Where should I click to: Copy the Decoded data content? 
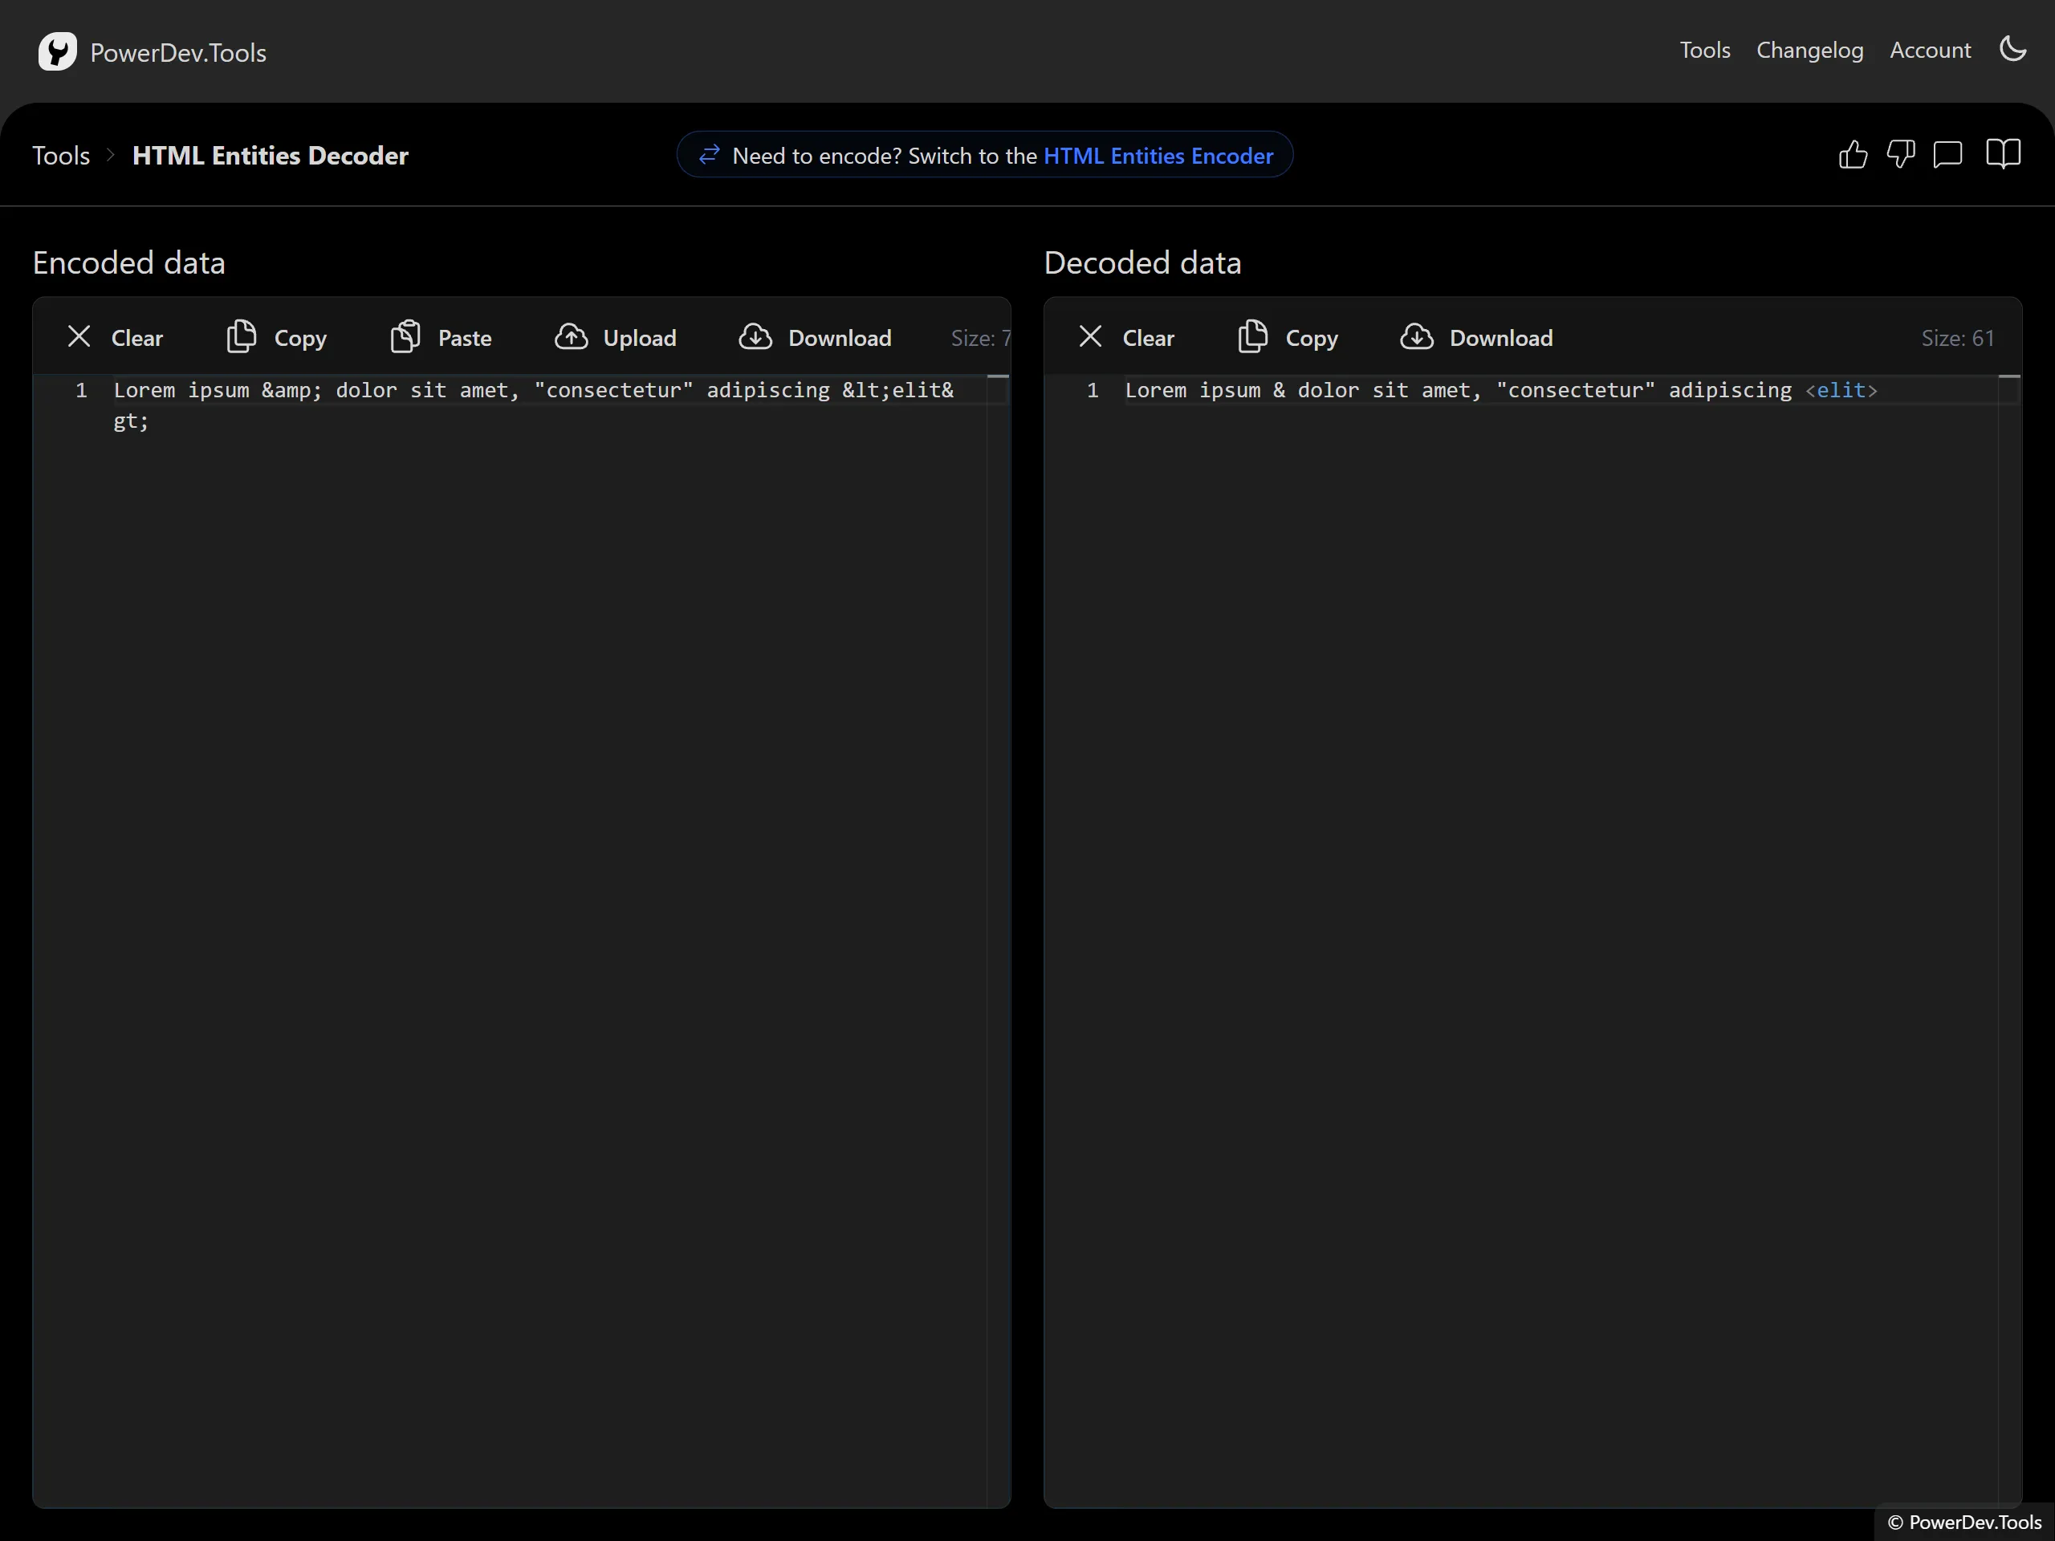click(1288, 338)
